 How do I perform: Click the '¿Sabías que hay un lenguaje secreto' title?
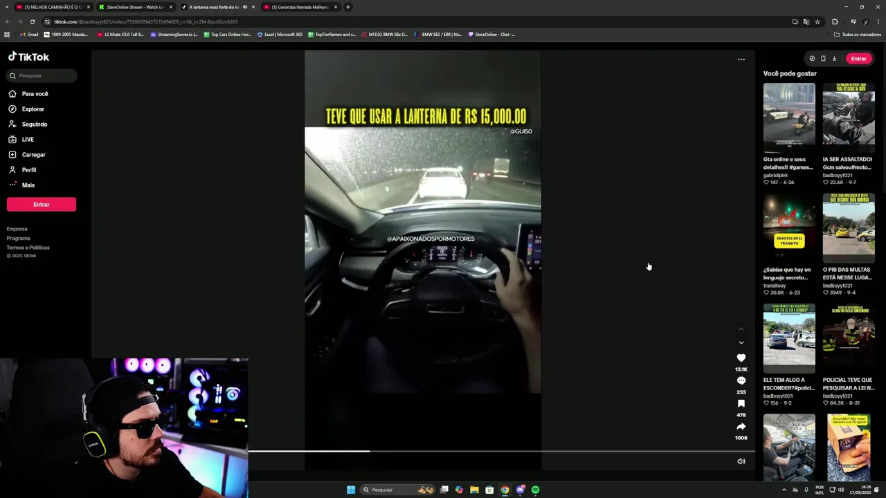click(x=787, y=273)
